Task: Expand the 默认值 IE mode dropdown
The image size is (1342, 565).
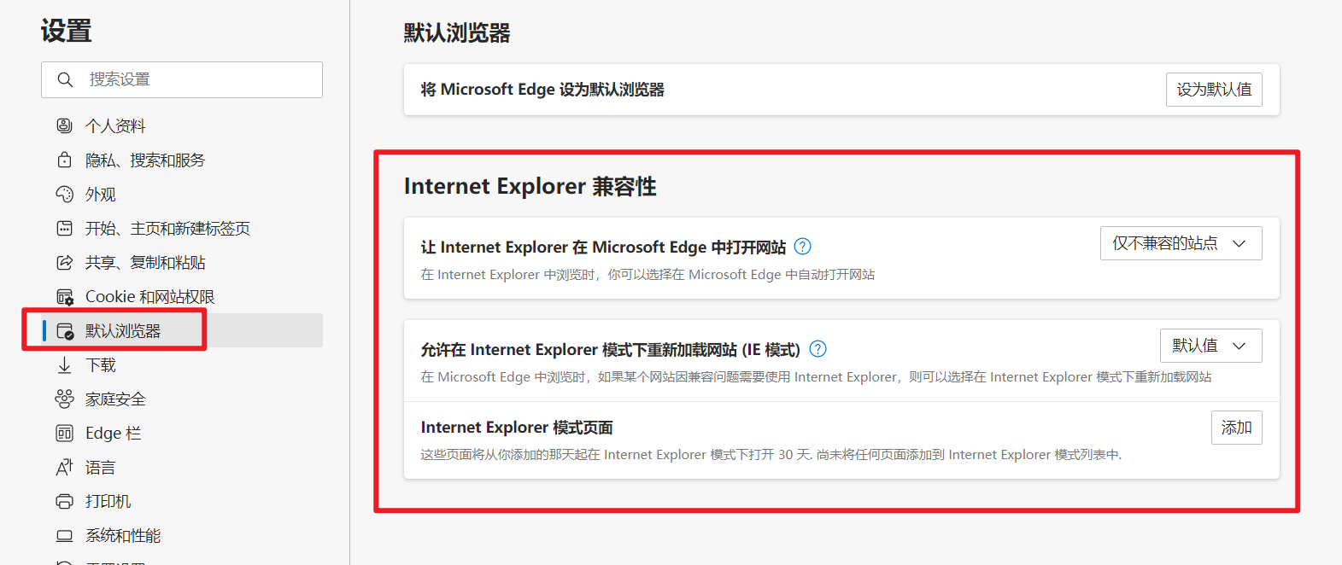Action: tap(1210, 346)
